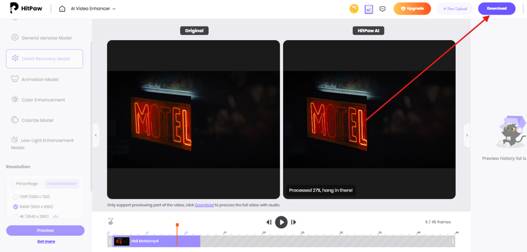Choose 4K (3840 x 2160) resolution
Image resolution: width=527 pixels, height=252 pixels.
coord(32,216)
